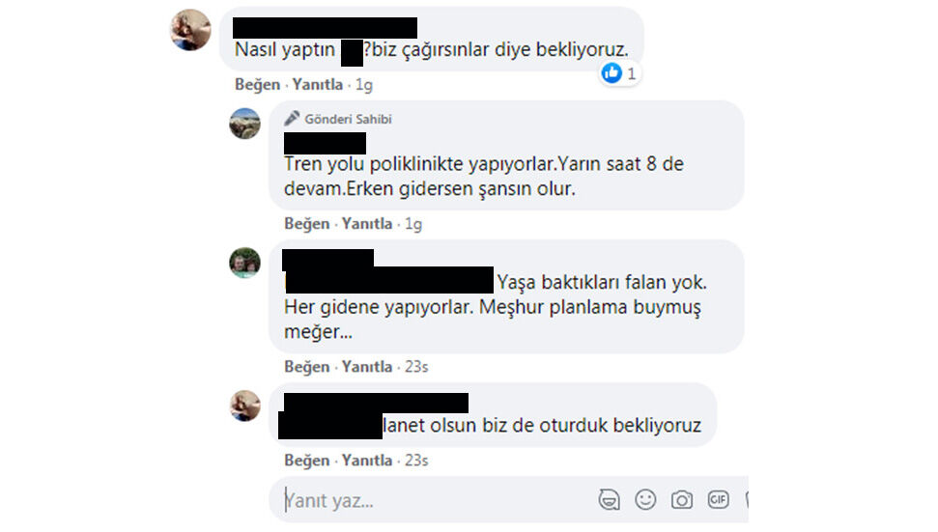Click Yanıtla under the 'Tren yolu' comment
The height and width of the screenshot is (532, 938).
(367, 224)
